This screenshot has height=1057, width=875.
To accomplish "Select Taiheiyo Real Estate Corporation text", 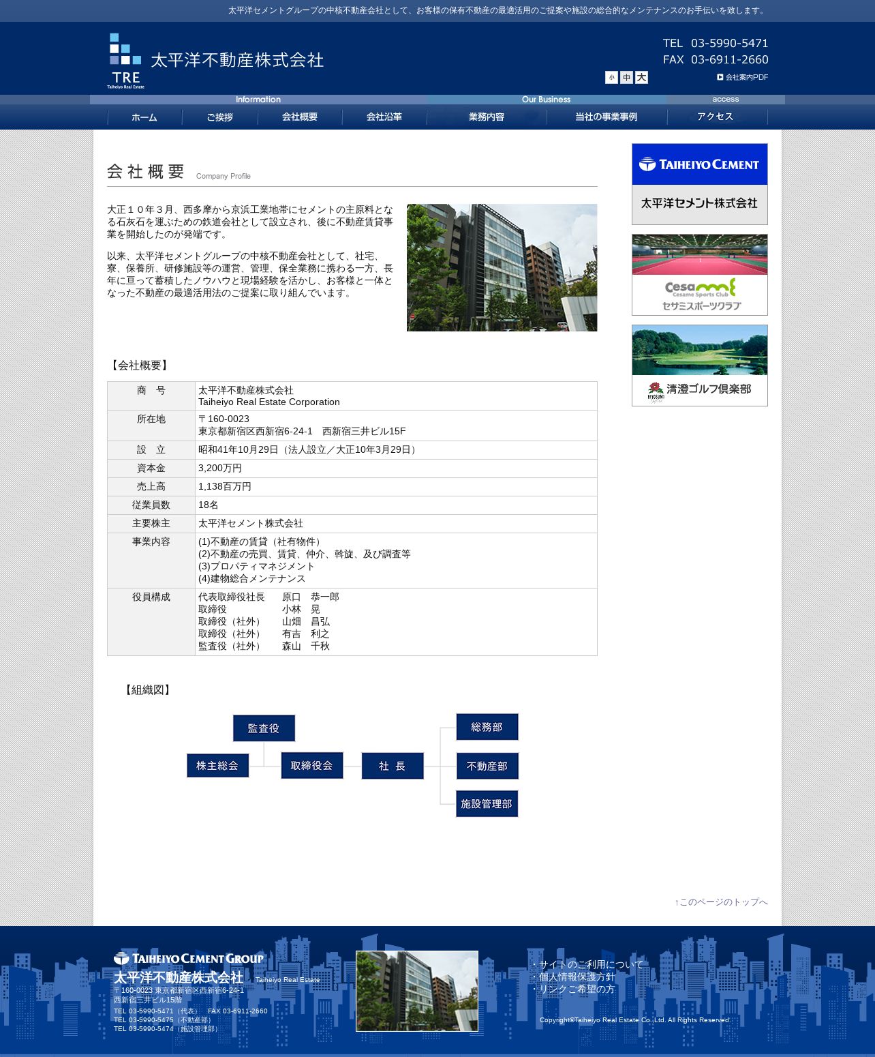I will 269,402.
